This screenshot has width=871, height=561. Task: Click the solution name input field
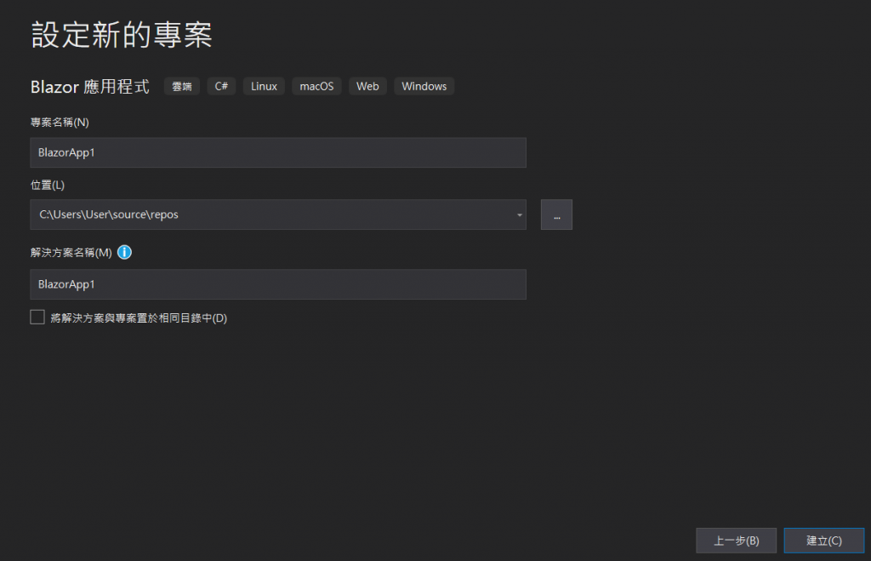tap(278, 284)
